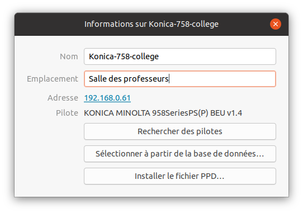
Task: Click the Emplacement label
Action: (x=53, y=79)
